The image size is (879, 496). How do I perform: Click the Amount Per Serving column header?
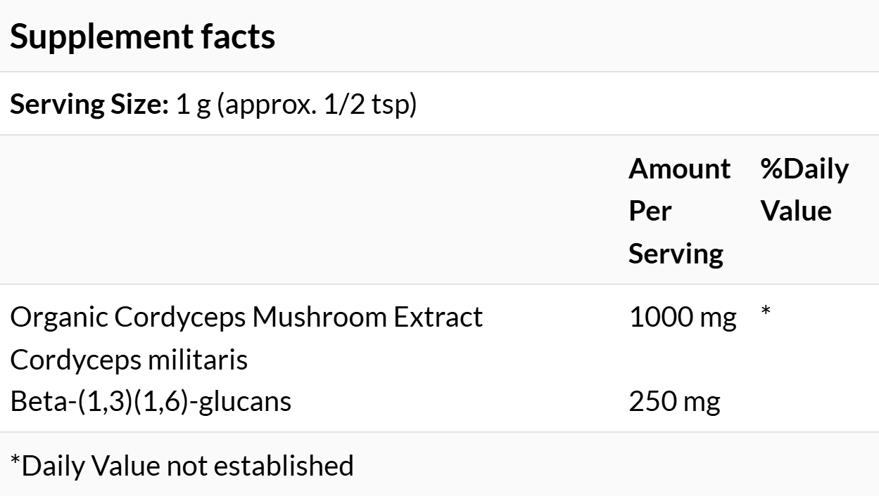click(x=678, y=211)
